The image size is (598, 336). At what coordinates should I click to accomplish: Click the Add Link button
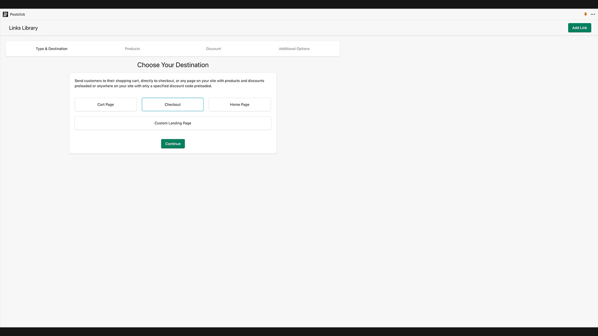pyautogui.click(x=579, y=28)
